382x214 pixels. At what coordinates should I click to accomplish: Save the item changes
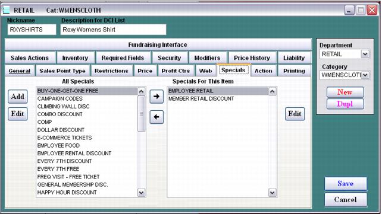(x=346, y=184)
